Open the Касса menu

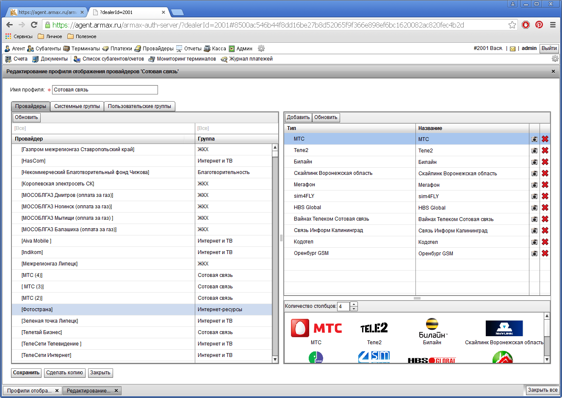(x=215, y=48)
